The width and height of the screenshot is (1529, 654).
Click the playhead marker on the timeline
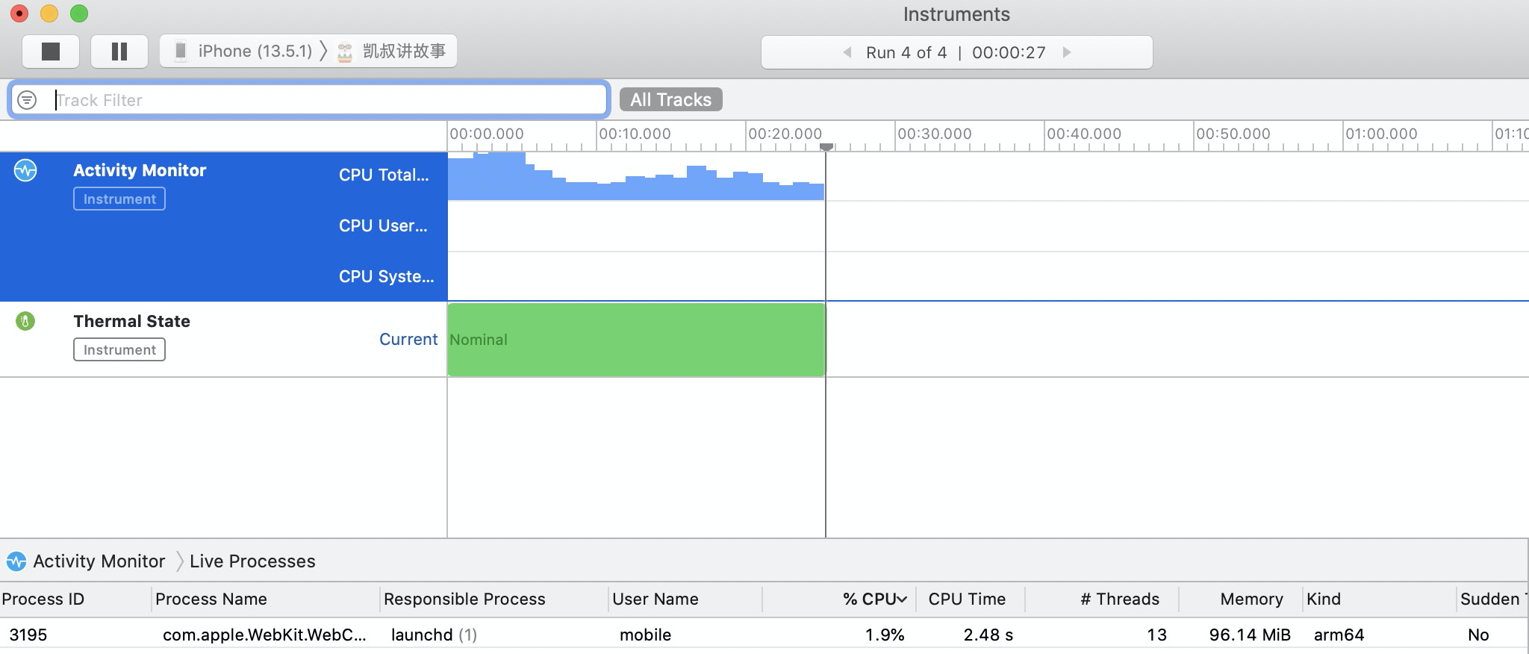pos(826,147)
